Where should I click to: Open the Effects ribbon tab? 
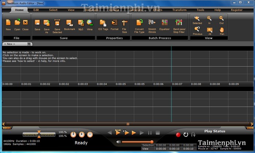[x=158, y=10]
